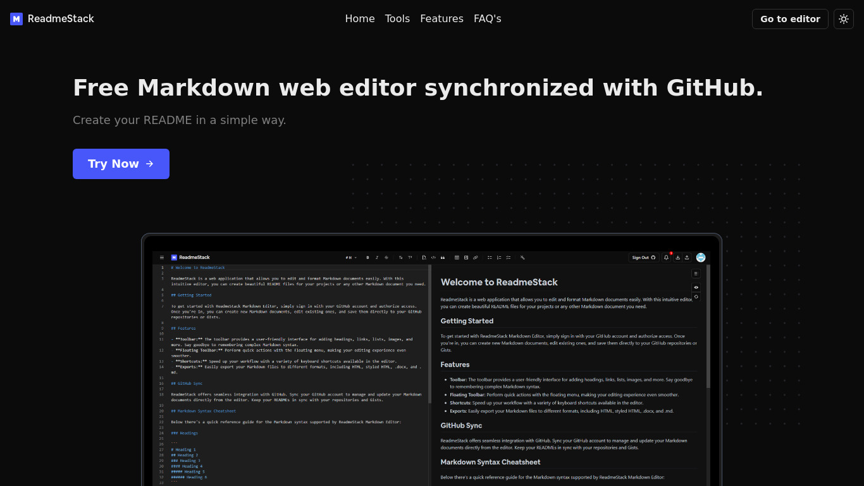Click the Go to editor button
Screen dimensions: 864x486
[x=789, y=19]
